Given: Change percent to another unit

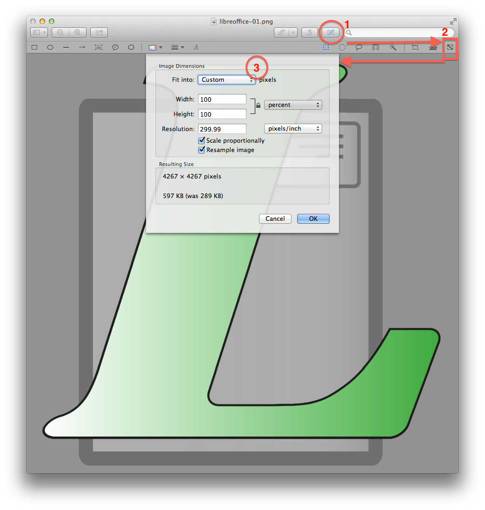Looking at the screenshot, I should (x=293, y=105).
